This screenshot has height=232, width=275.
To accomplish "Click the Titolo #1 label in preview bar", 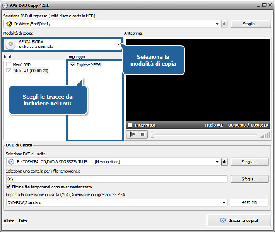I will click(x=213, y=125).
